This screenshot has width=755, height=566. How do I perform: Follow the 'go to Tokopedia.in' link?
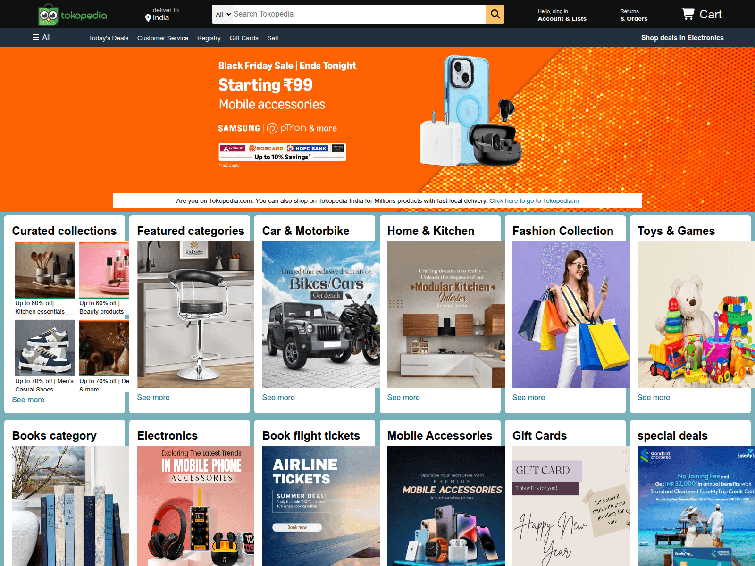click(534, 200)
